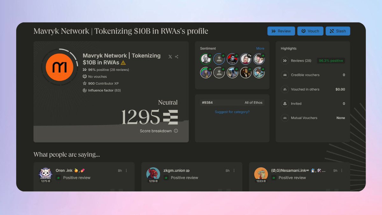Screen dimensions: 382x215
Task: Select the cowboy hat character avatar
Action: 259,73
